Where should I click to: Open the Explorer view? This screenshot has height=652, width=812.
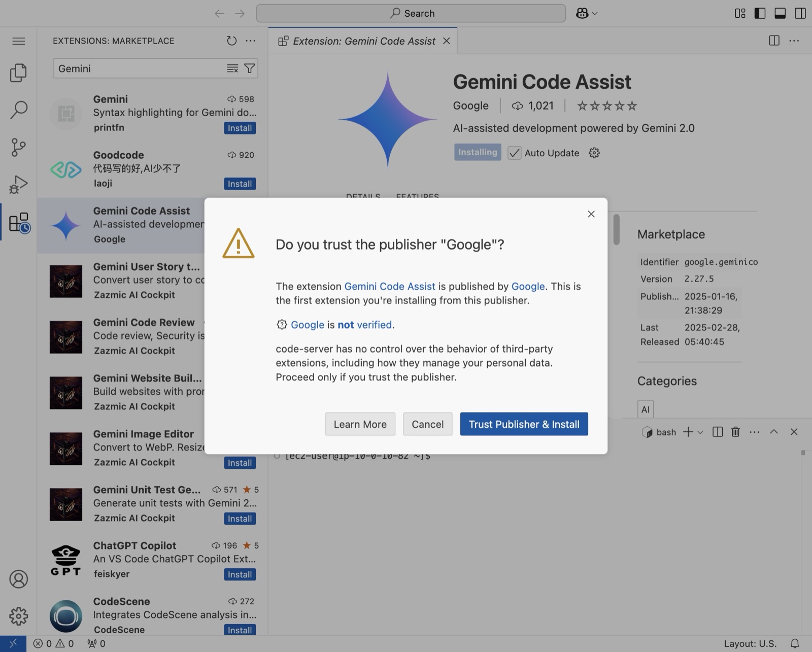(18, 73)
